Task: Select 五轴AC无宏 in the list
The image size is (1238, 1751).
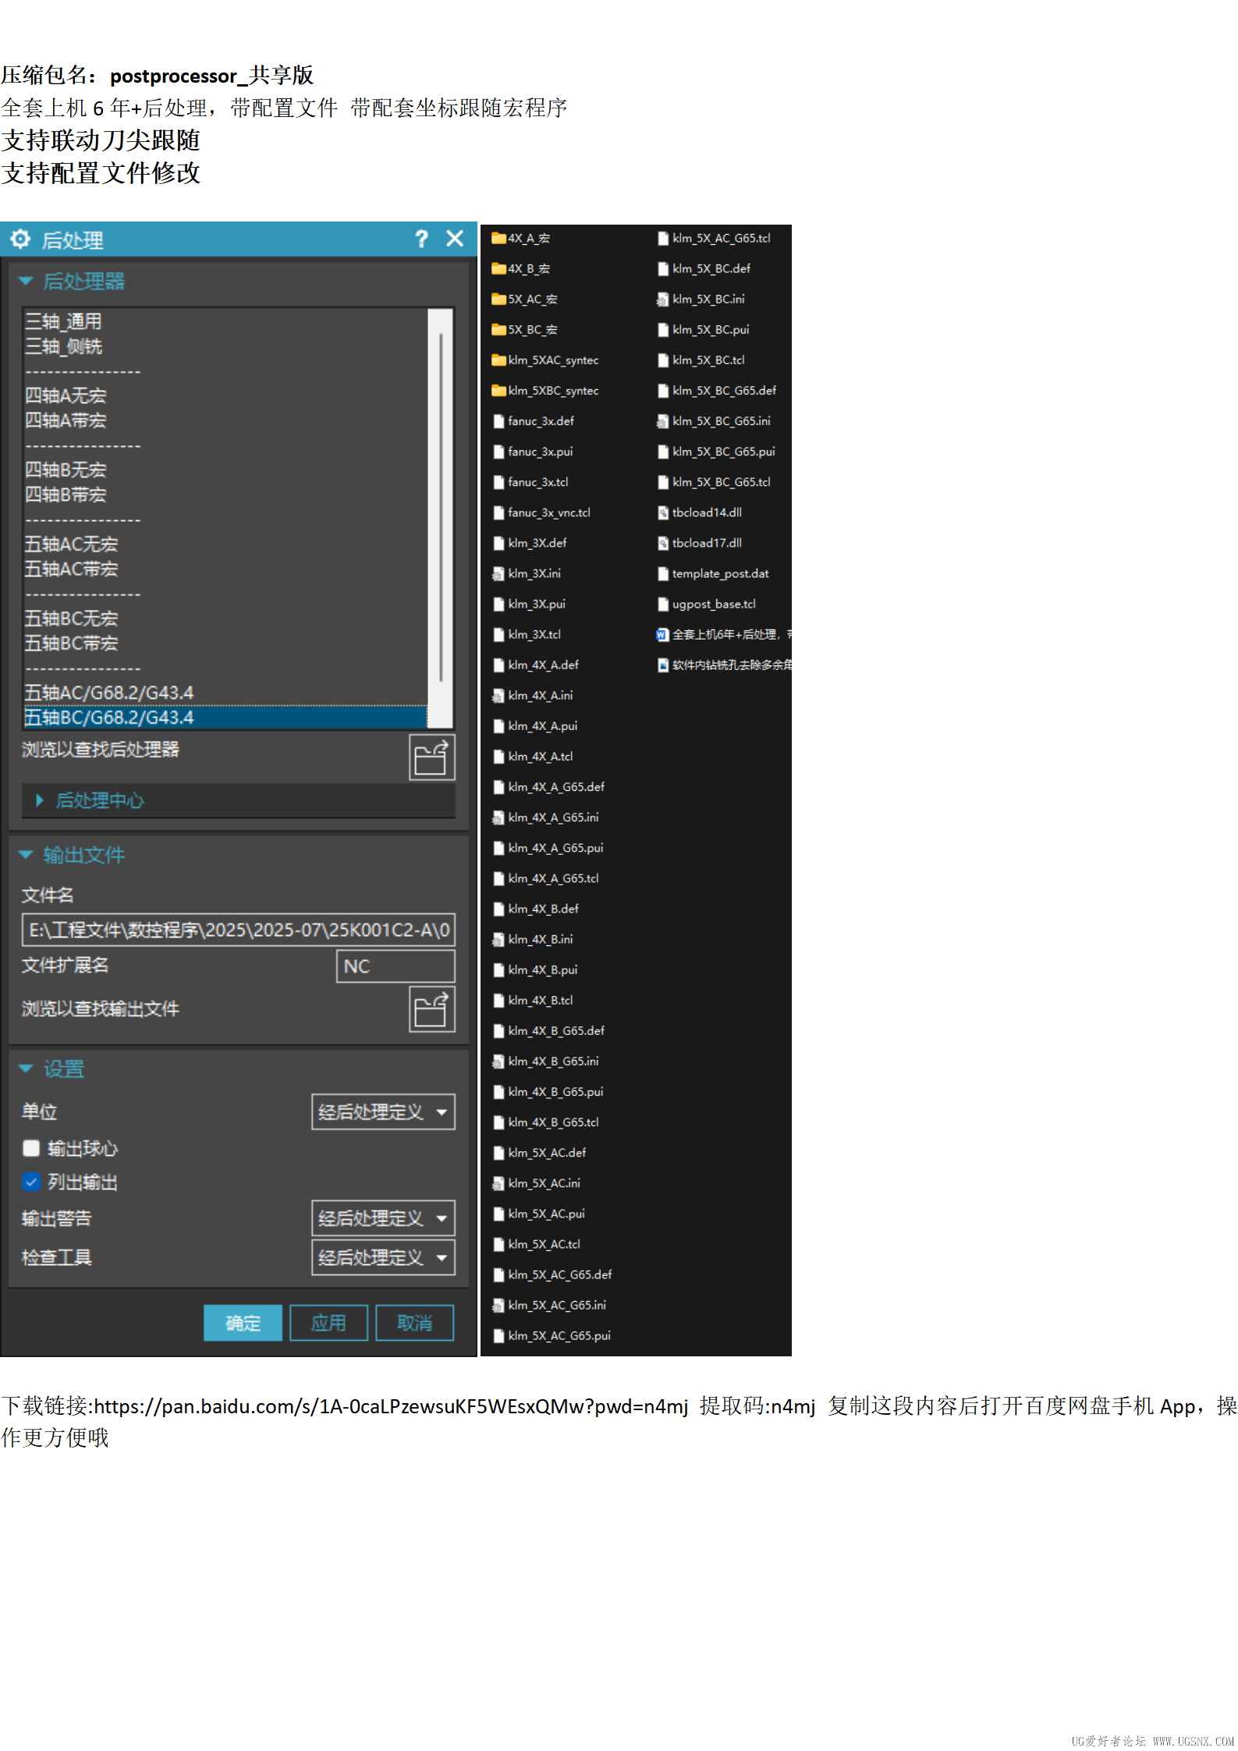Action: 71,544
